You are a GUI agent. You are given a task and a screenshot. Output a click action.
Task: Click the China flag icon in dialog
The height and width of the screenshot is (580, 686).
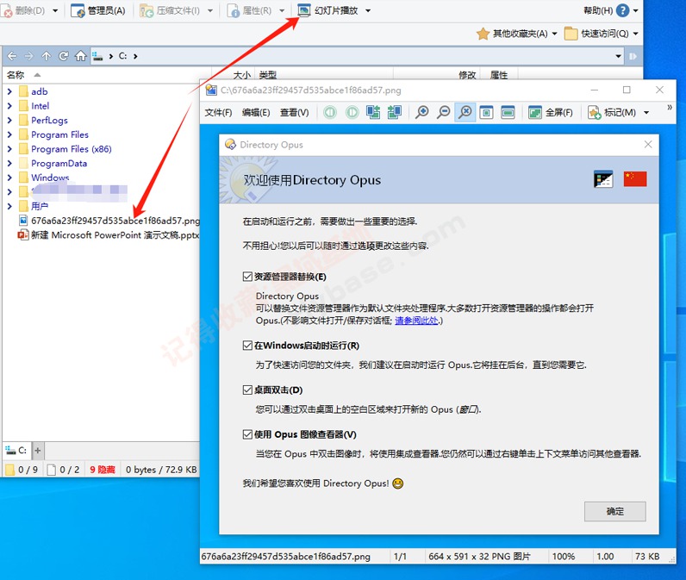click(635, 179)
